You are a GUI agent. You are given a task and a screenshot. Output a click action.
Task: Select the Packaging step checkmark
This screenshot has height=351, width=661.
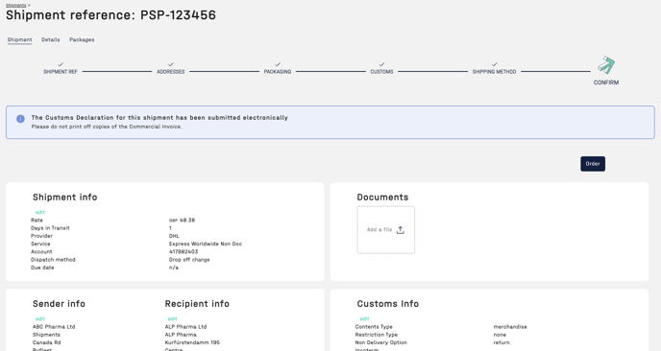[278, 64]
